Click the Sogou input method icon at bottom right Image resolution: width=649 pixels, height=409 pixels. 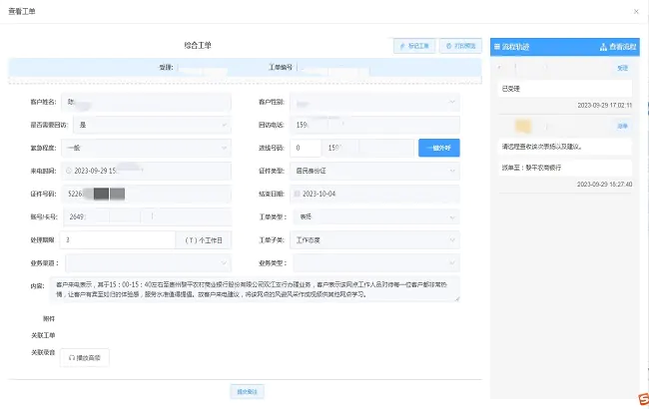pos(644,399)
